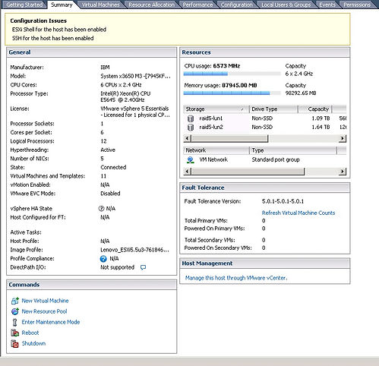Sort by the Network column header
The image size is (379, 366).
pyautogui.click(x=216, y=150)
